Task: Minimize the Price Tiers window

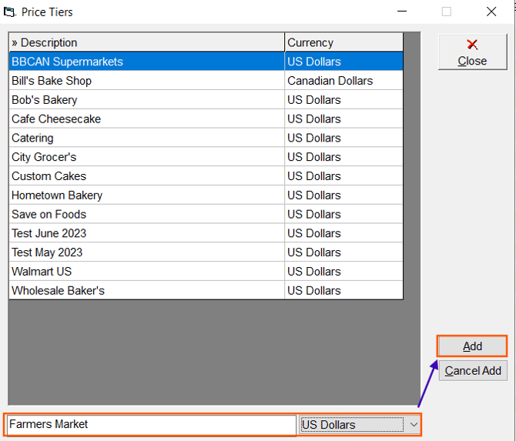Action: (x=402, y=12)
